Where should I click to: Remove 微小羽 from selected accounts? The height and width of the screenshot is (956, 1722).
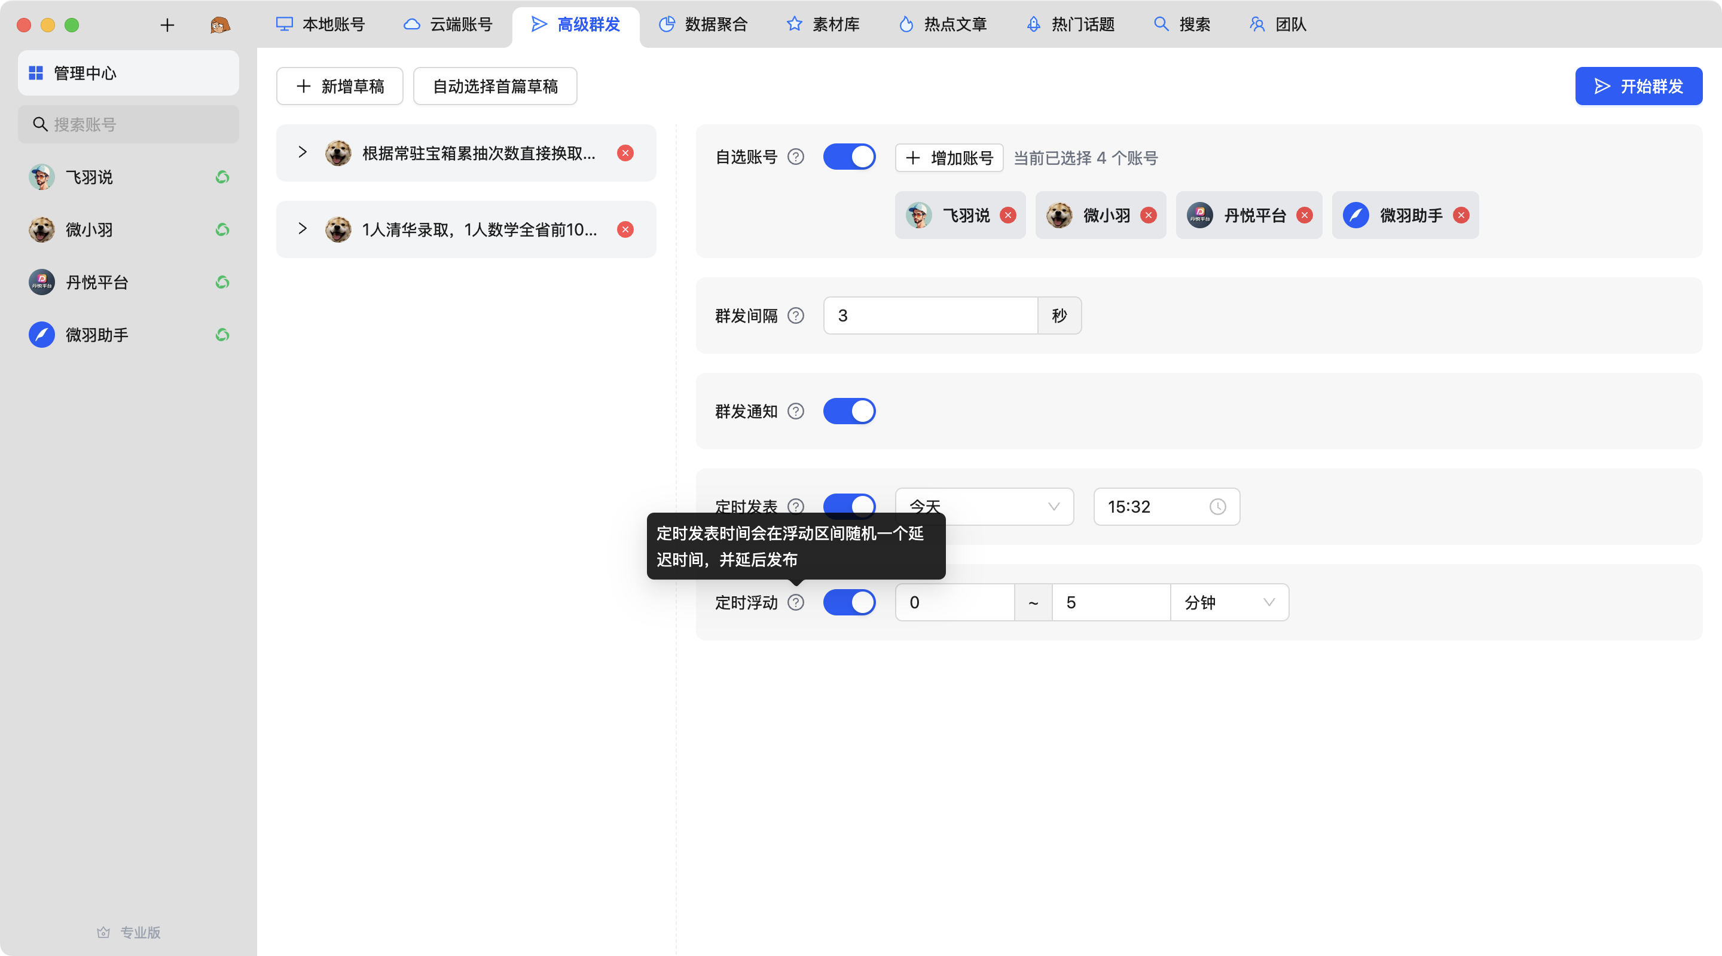tap(1149, 215)
